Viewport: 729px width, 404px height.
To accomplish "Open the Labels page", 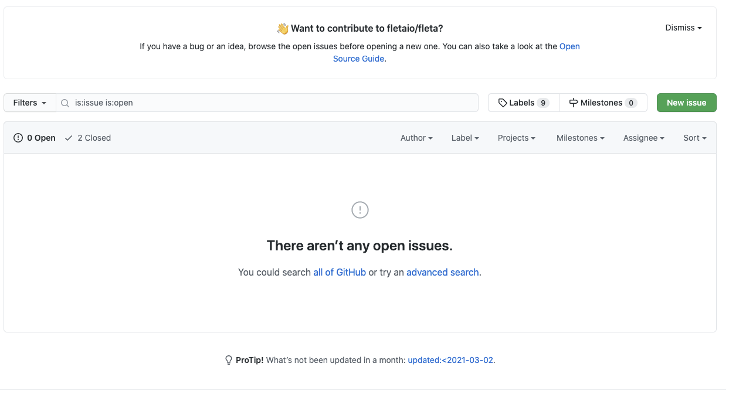I will tap(524, 103).
